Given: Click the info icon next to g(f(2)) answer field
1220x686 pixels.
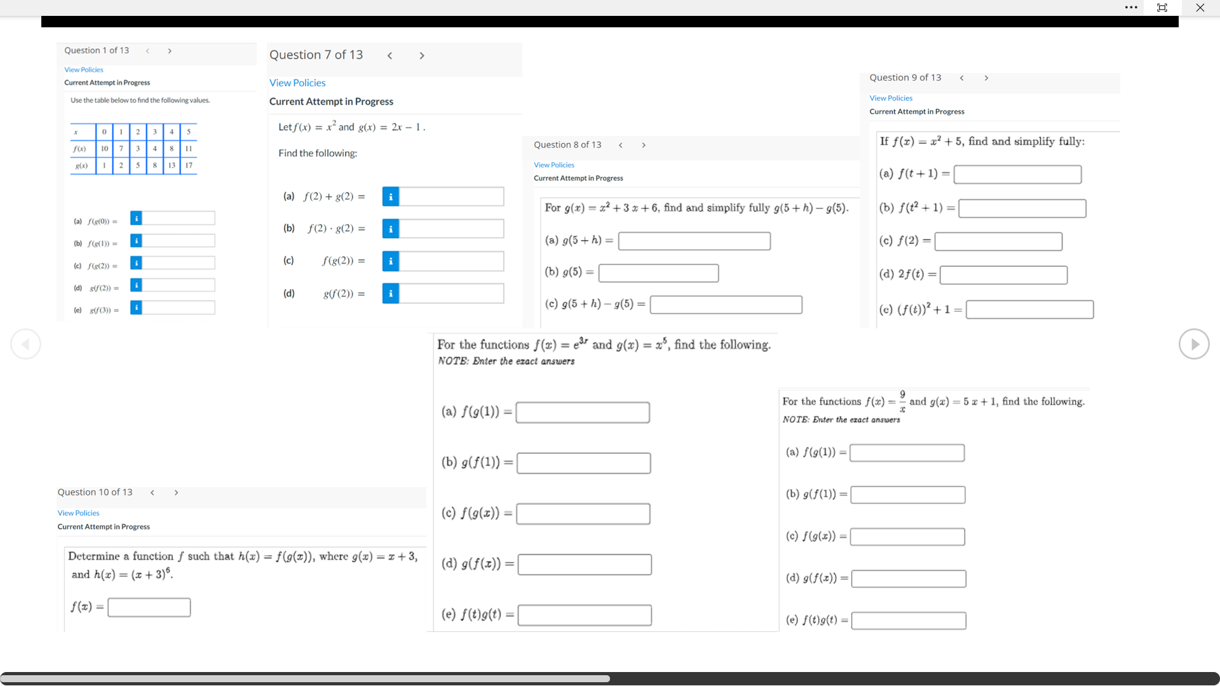Looking at the screenshot, I should tap(136, 285).
